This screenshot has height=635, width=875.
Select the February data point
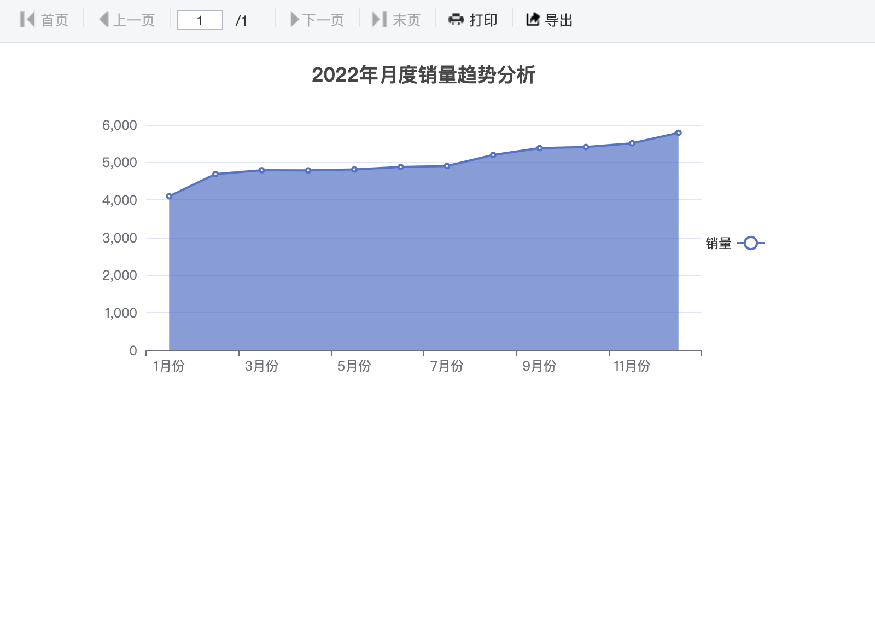(215, 174)
